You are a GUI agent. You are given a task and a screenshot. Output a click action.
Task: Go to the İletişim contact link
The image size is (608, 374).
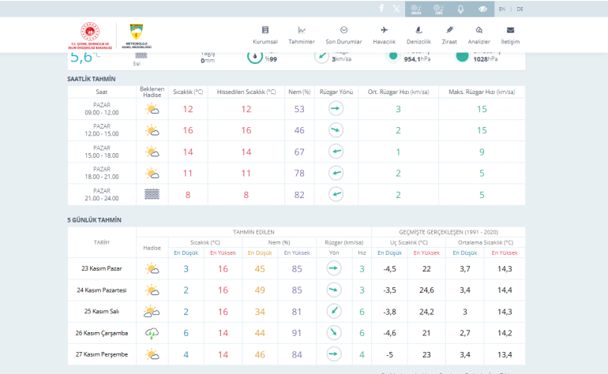tap(510, 35)
